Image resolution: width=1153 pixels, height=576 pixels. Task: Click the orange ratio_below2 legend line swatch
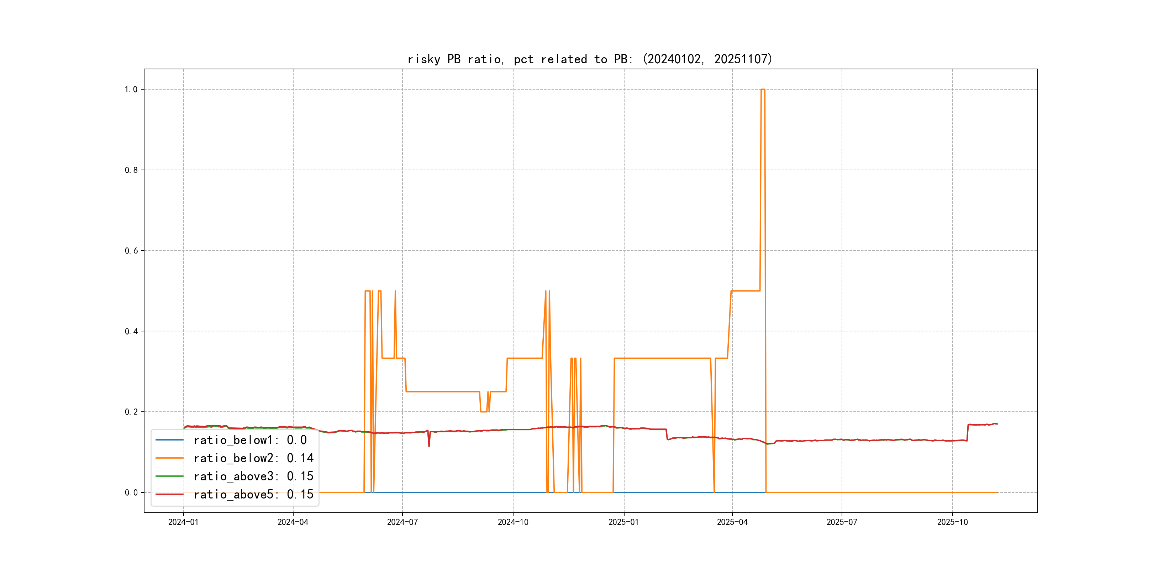[x=169, y=458]
